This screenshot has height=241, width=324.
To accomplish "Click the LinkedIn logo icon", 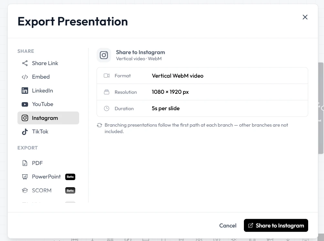I will (25, 91).
